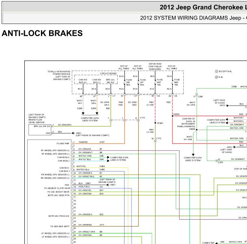Click the 2012 SYSTEM WIRING DIAGRAMS subtitle
The width and height of the screenshot is (247, 244).
coord(193,18)
